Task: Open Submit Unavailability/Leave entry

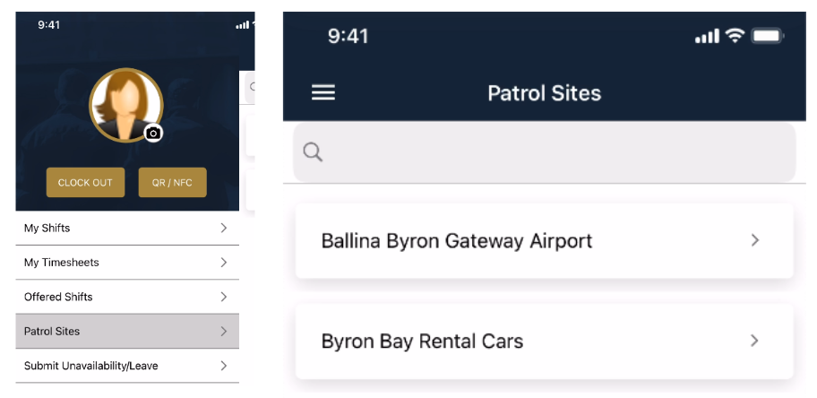Action: point(127,366)
